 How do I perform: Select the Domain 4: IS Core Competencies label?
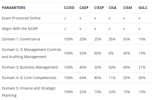pyautogui.click(x=29, y=78)
